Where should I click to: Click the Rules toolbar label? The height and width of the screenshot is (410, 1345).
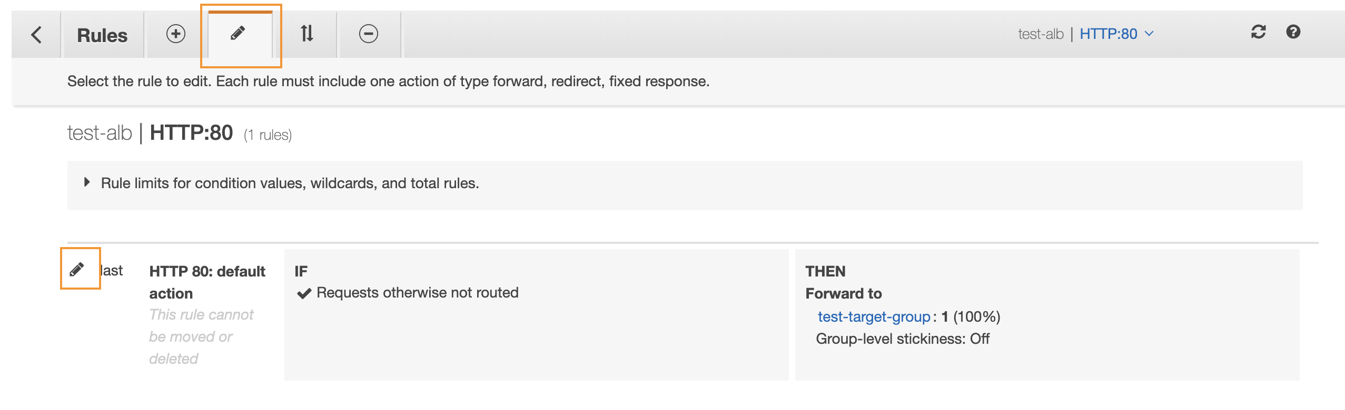(102, 35)
